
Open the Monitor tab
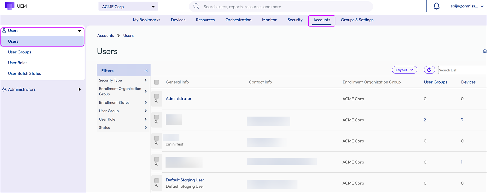click(269, 20)
